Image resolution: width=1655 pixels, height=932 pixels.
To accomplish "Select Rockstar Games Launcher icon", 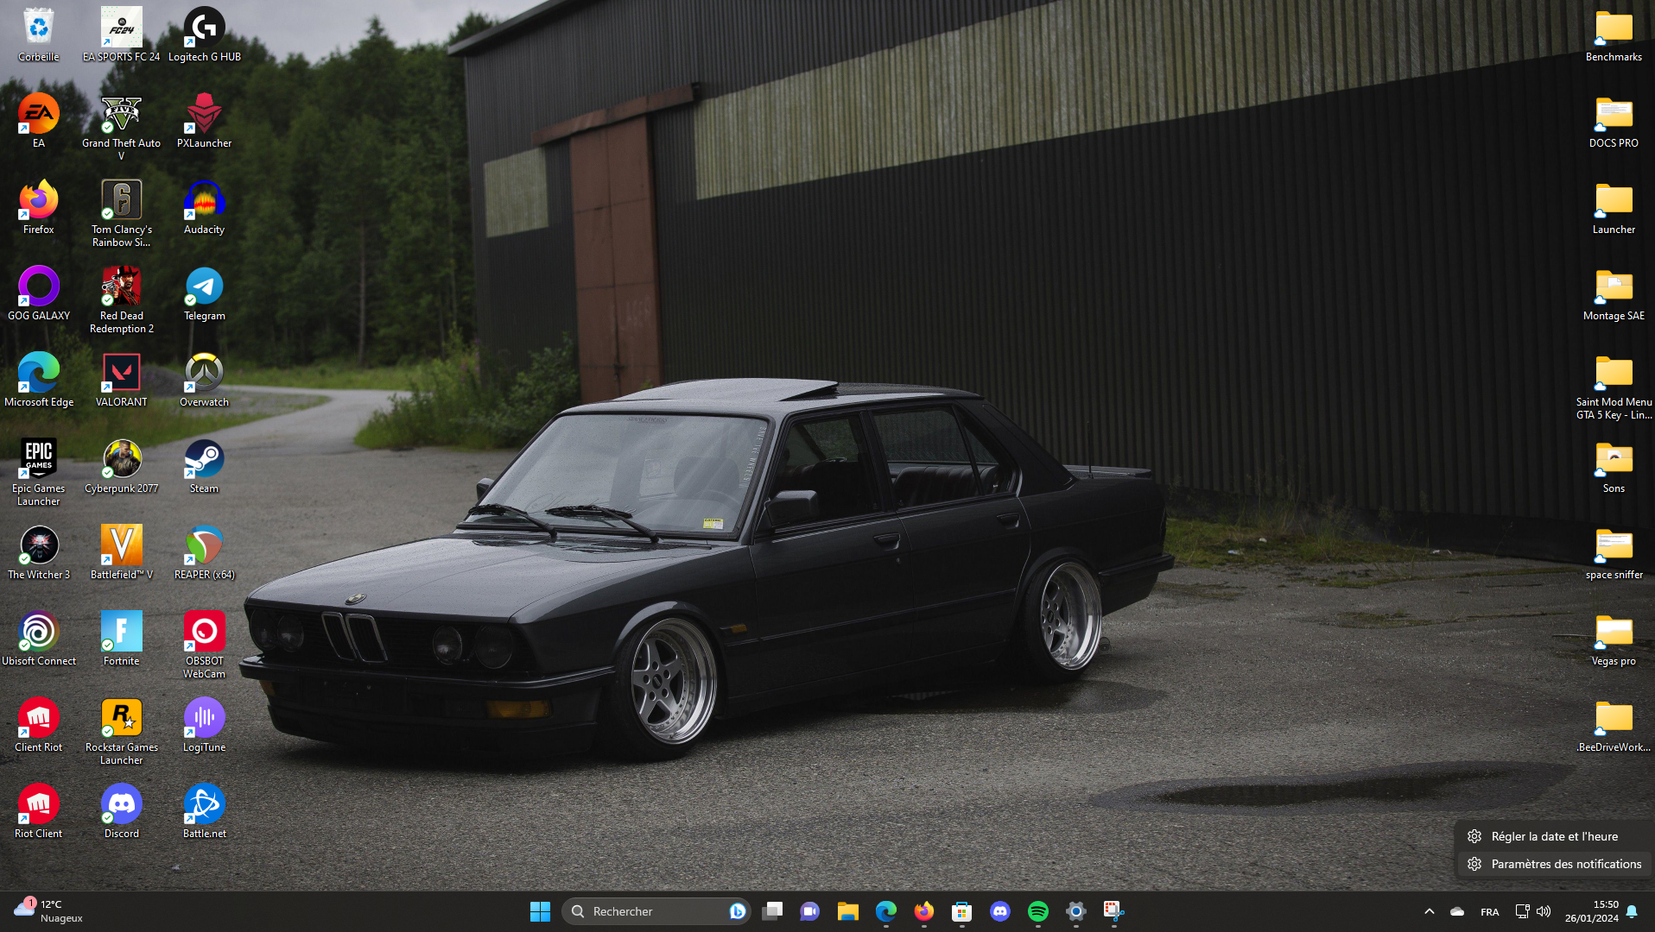I will point(121,731).
